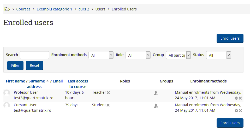Unenrol Profesor User with X icon
This screenshot has width=250, height=131.
pyautogui.click(x=240, y=98)
